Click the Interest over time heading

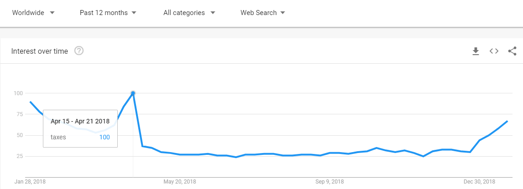(39, 51)
